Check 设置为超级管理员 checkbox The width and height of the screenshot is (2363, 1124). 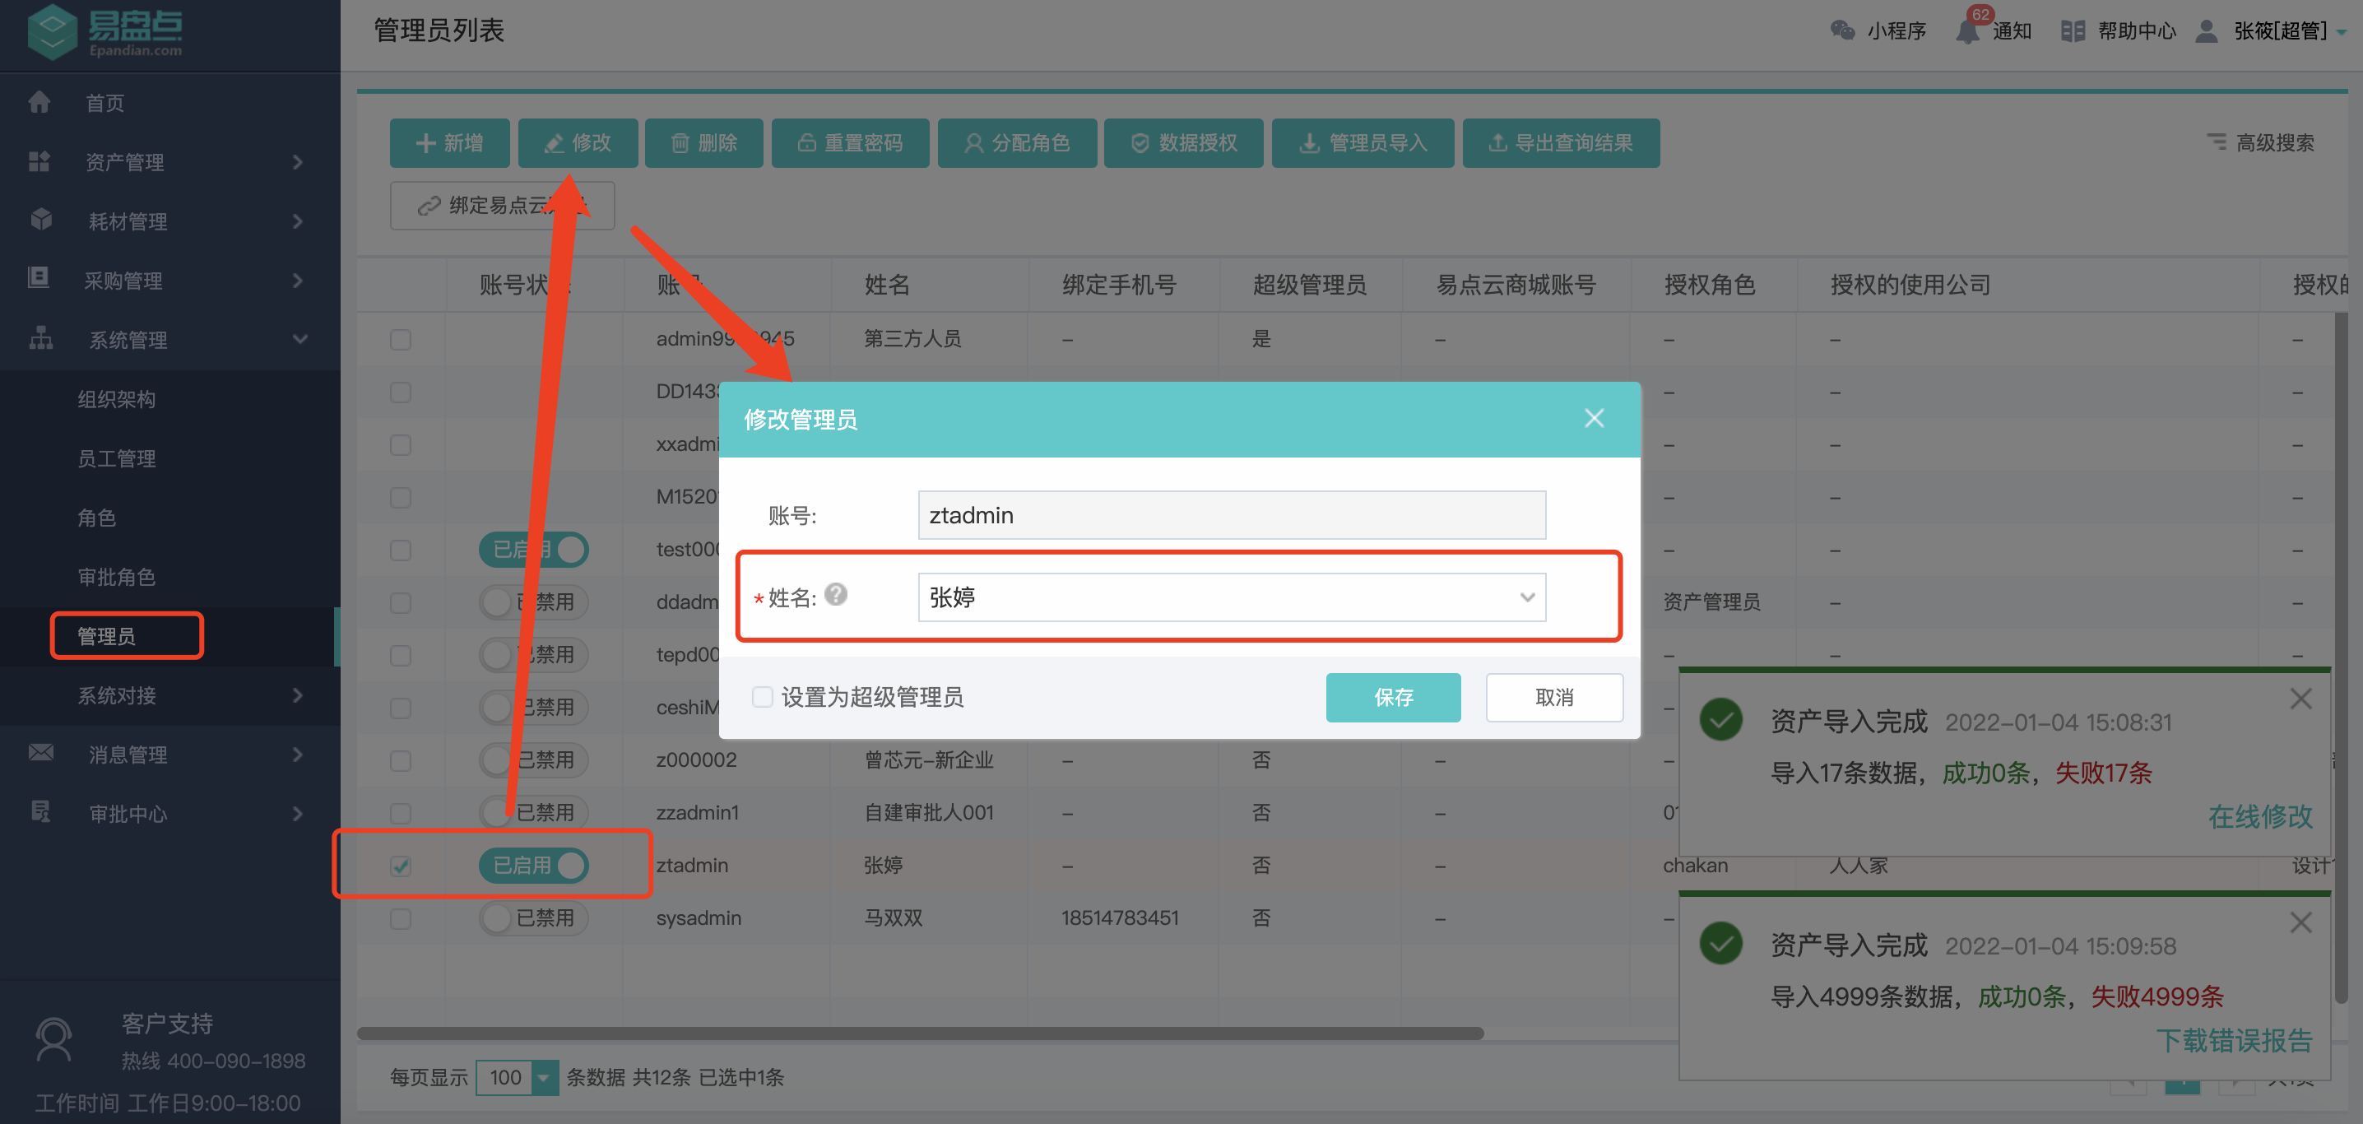pos(762,696)
